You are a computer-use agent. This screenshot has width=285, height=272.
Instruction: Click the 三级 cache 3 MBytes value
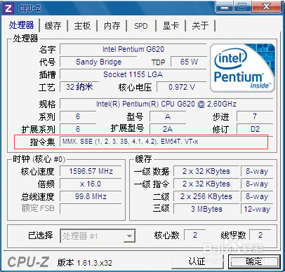[x=206, y=209]
